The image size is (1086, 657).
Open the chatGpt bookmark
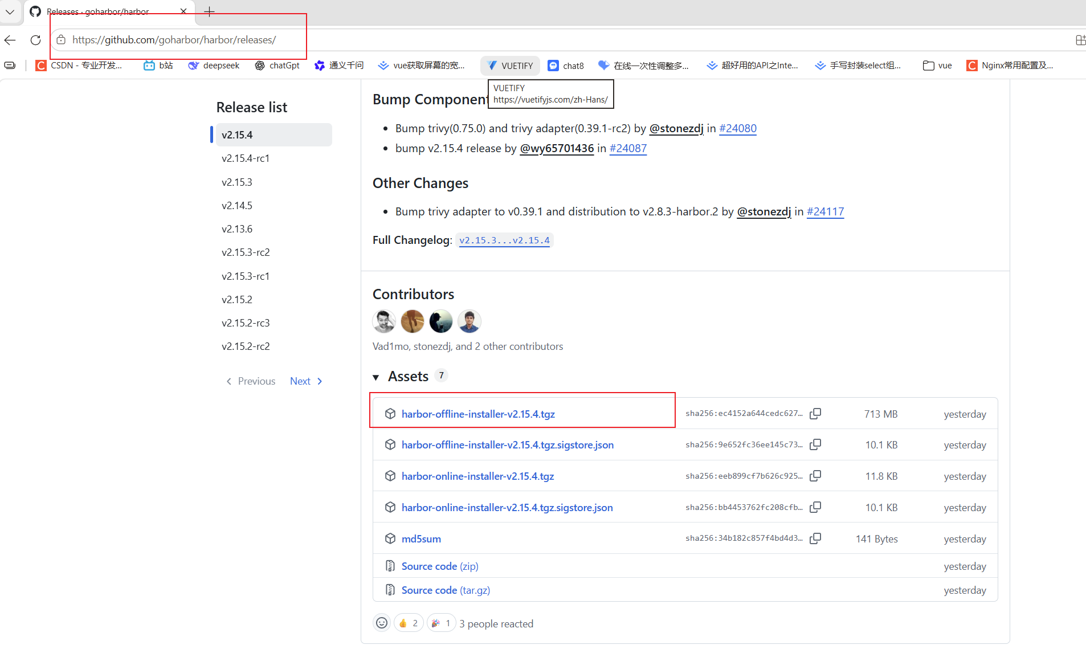tap(277, 66)
